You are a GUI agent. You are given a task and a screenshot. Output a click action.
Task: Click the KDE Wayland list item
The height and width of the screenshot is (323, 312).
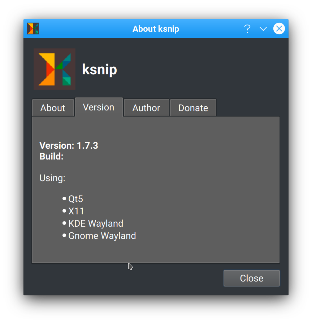96,223
